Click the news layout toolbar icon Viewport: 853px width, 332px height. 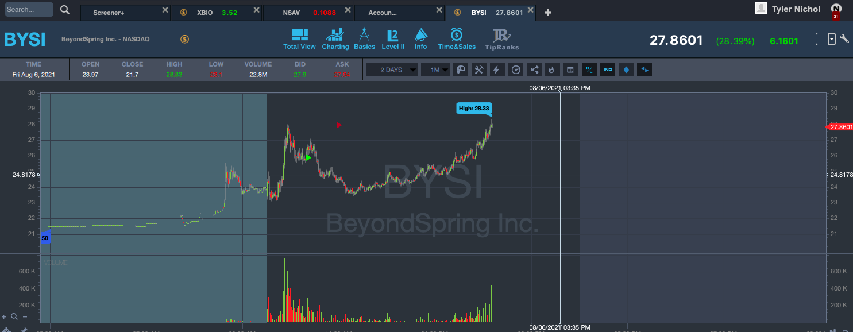tap(570, 70)
